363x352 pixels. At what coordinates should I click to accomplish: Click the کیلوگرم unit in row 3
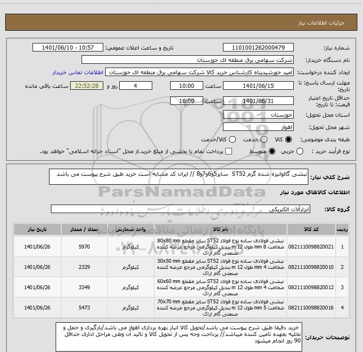(x=131, y=287)
